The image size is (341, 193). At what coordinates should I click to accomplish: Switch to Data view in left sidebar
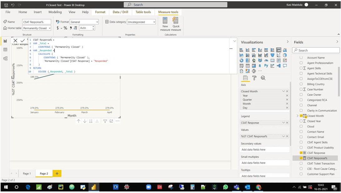5,50
